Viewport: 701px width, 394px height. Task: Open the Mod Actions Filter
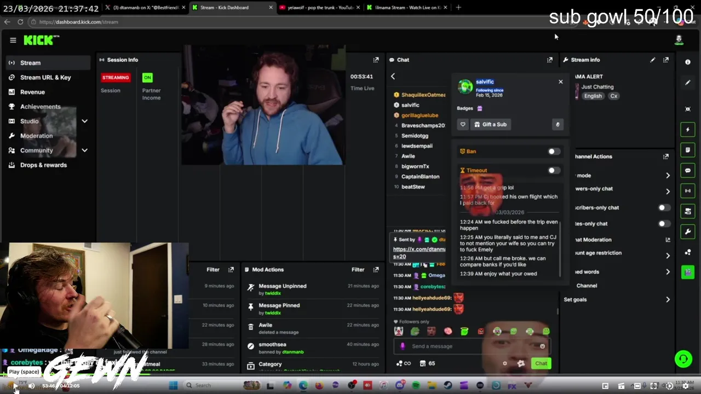[x=358, y=269]
